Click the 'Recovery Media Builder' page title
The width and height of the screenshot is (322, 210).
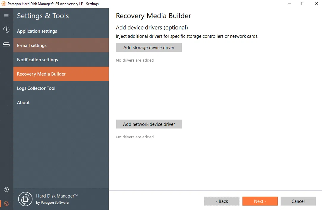pyautogui.click(x=153, y=16)
